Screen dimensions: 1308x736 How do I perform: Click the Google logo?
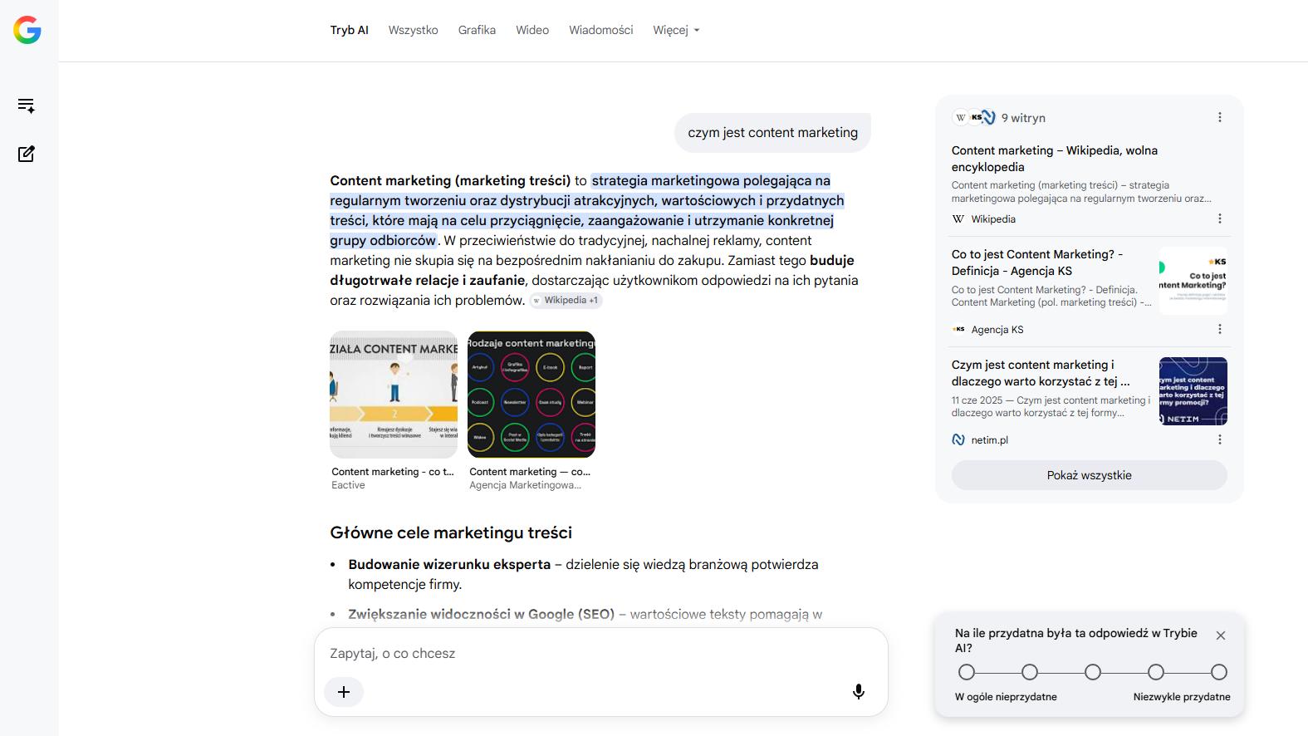point(27,30)
